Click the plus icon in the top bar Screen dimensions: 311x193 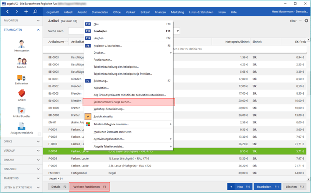click(x=26, y=12)
